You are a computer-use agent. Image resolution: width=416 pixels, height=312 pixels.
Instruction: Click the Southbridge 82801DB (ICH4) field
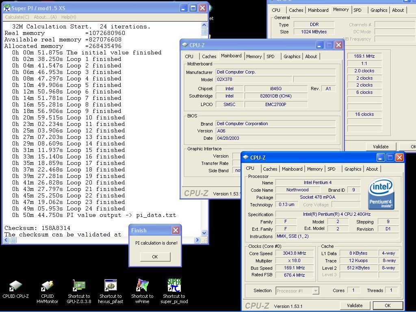click(x=276, y=96)
